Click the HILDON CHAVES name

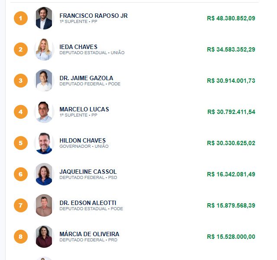(83, 140)
